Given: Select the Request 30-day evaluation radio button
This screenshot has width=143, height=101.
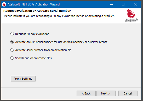Looking at the screenshot, I should 12,34.
